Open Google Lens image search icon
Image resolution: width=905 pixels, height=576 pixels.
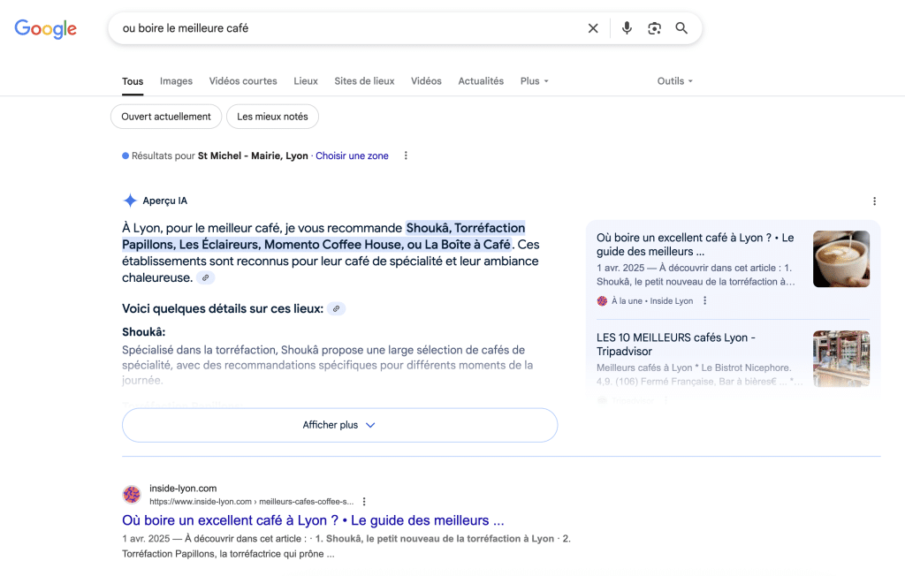pos(654,28)
